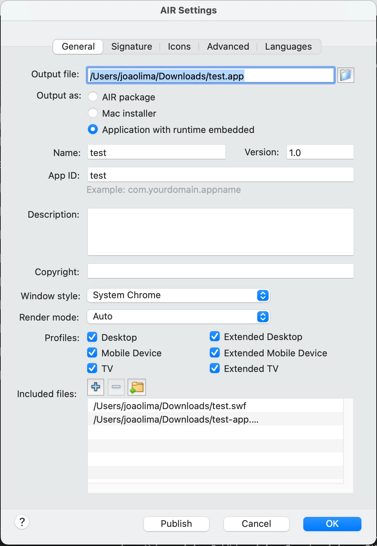
Task: Click the browse folder icon for output file
Action: (345, 75)
